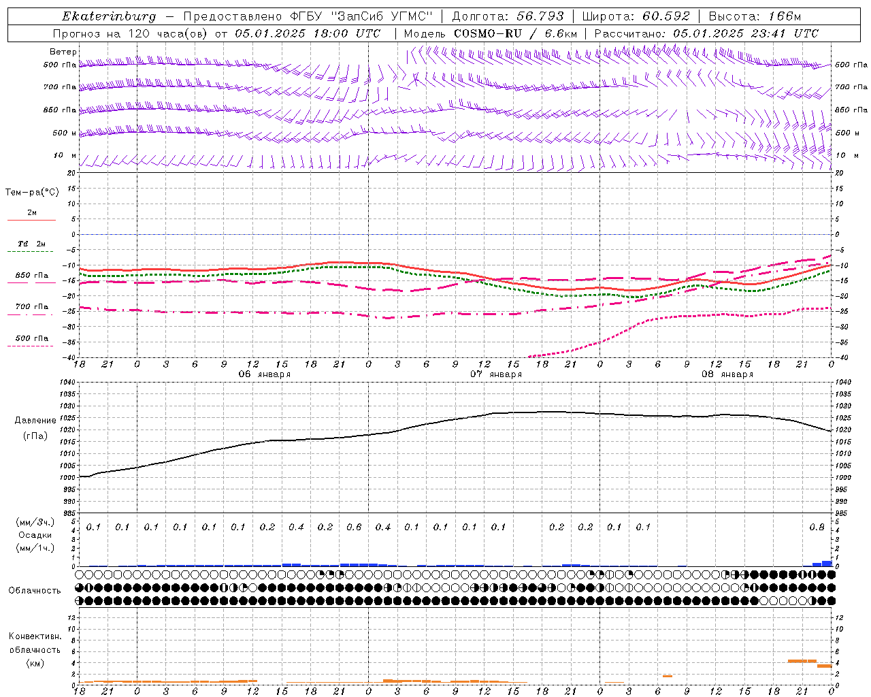871x697 pixels.
Task: Click the 06 января date label
Action: tap(264, 374)
